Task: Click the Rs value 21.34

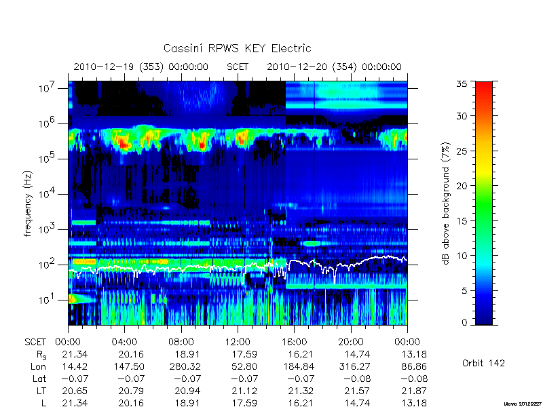Action: pos(75,354)
